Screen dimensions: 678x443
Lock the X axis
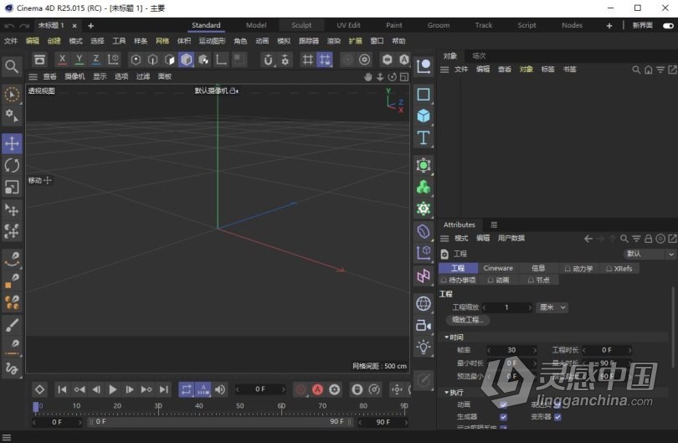pos(62,59)
